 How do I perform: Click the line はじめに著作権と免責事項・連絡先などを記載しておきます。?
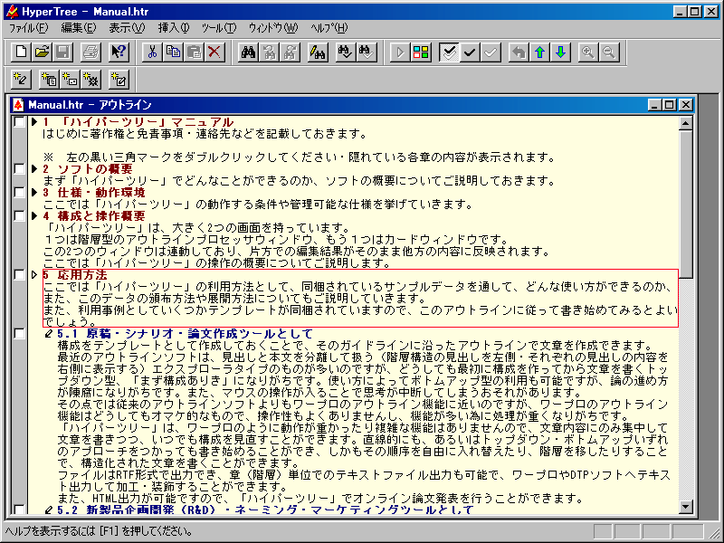coord(205,134)
